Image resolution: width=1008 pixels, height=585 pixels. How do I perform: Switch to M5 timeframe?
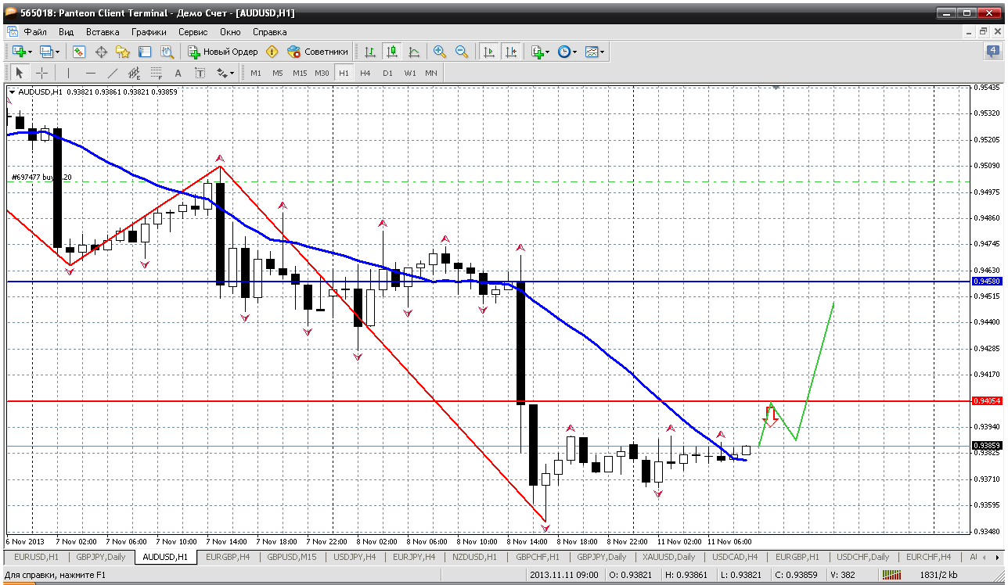pos(278,73)
